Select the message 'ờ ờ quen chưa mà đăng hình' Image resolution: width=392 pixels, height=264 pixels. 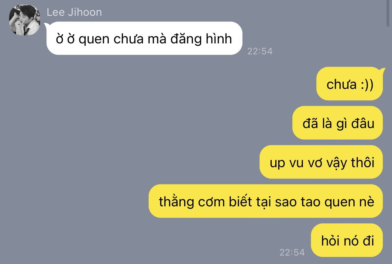(x=144, y=38)
